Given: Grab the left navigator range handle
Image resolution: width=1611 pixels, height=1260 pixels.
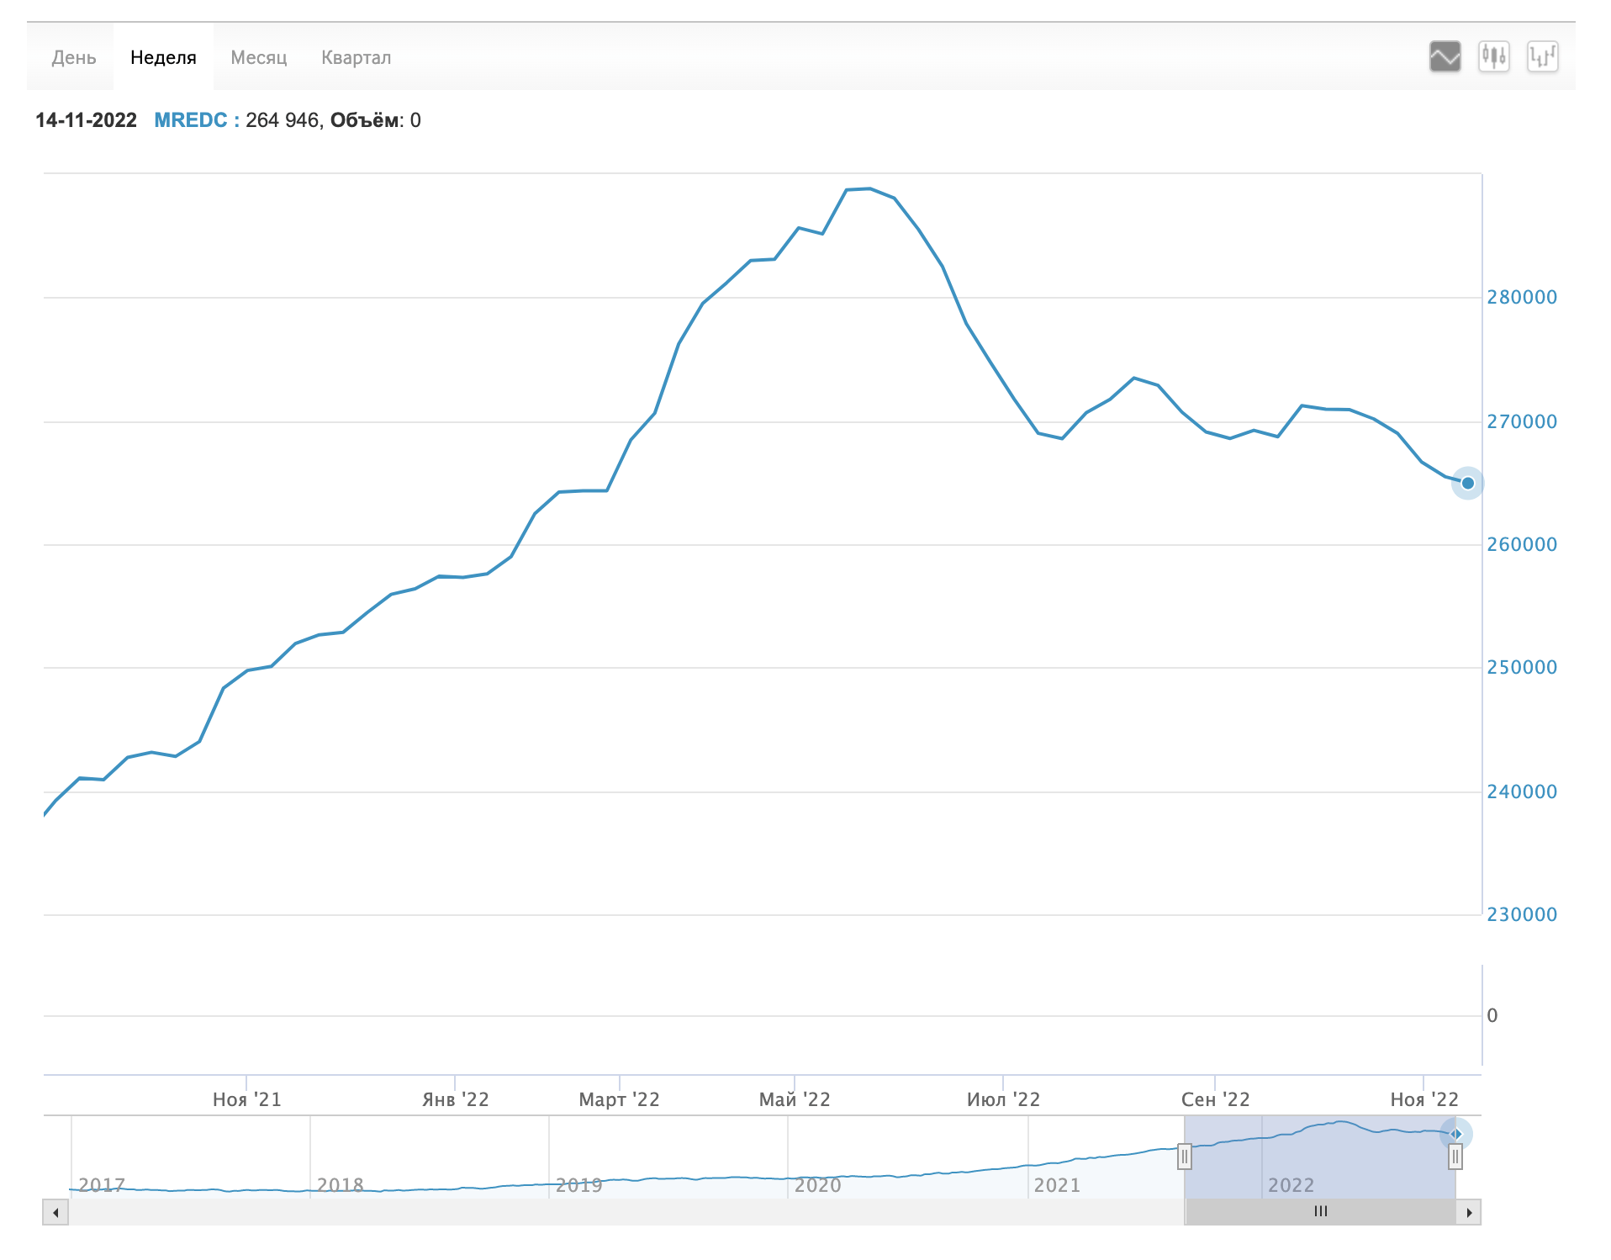Looking at the screenshot, I should click(x=1184, y=1157).
